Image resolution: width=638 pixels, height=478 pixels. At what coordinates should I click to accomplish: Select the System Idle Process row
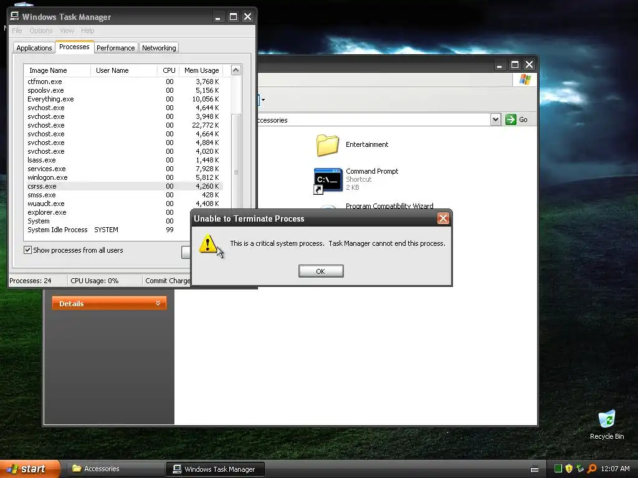click(108, 230)
